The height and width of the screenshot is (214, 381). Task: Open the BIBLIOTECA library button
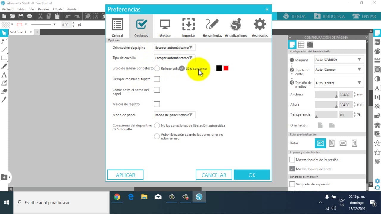click(330, 16)
